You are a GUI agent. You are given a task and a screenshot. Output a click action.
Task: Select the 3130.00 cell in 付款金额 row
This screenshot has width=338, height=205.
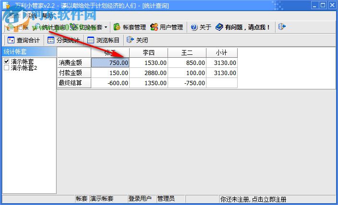[x=222, y=73]
